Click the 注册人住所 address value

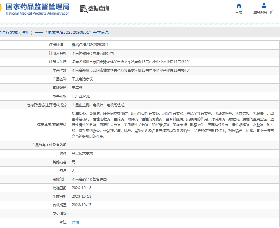pyautogui.click(x=131, y=62)
